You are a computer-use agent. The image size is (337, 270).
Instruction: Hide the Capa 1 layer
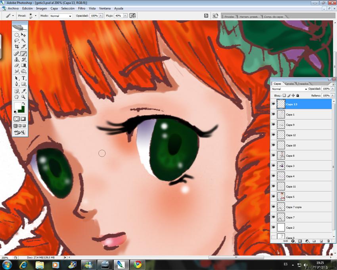coord(274,114)
